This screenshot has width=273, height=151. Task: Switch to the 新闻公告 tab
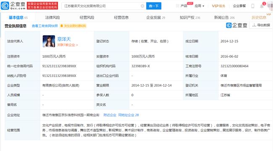(224, 18)
